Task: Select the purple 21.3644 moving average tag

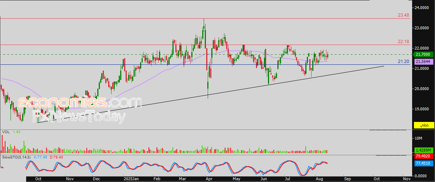Action: point(424,62)
